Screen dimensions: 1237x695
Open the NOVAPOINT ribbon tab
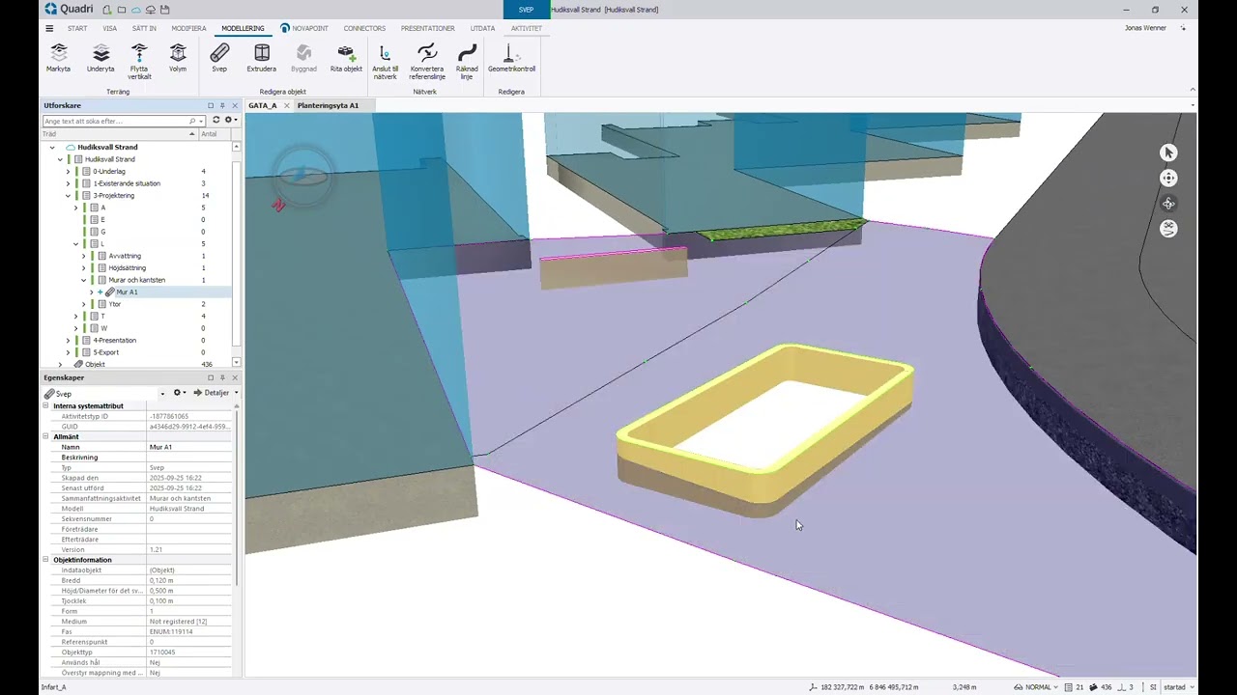(x=304, y=28)
